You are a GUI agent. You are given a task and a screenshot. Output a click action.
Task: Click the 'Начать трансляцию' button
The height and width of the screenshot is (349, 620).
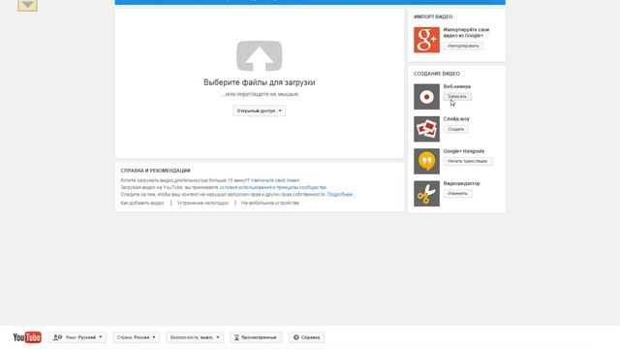click(467, 162)
